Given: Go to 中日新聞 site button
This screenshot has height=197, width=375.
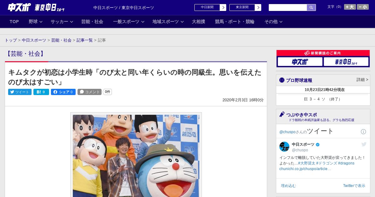Looking at the screenshot, I should coord(207,8).
